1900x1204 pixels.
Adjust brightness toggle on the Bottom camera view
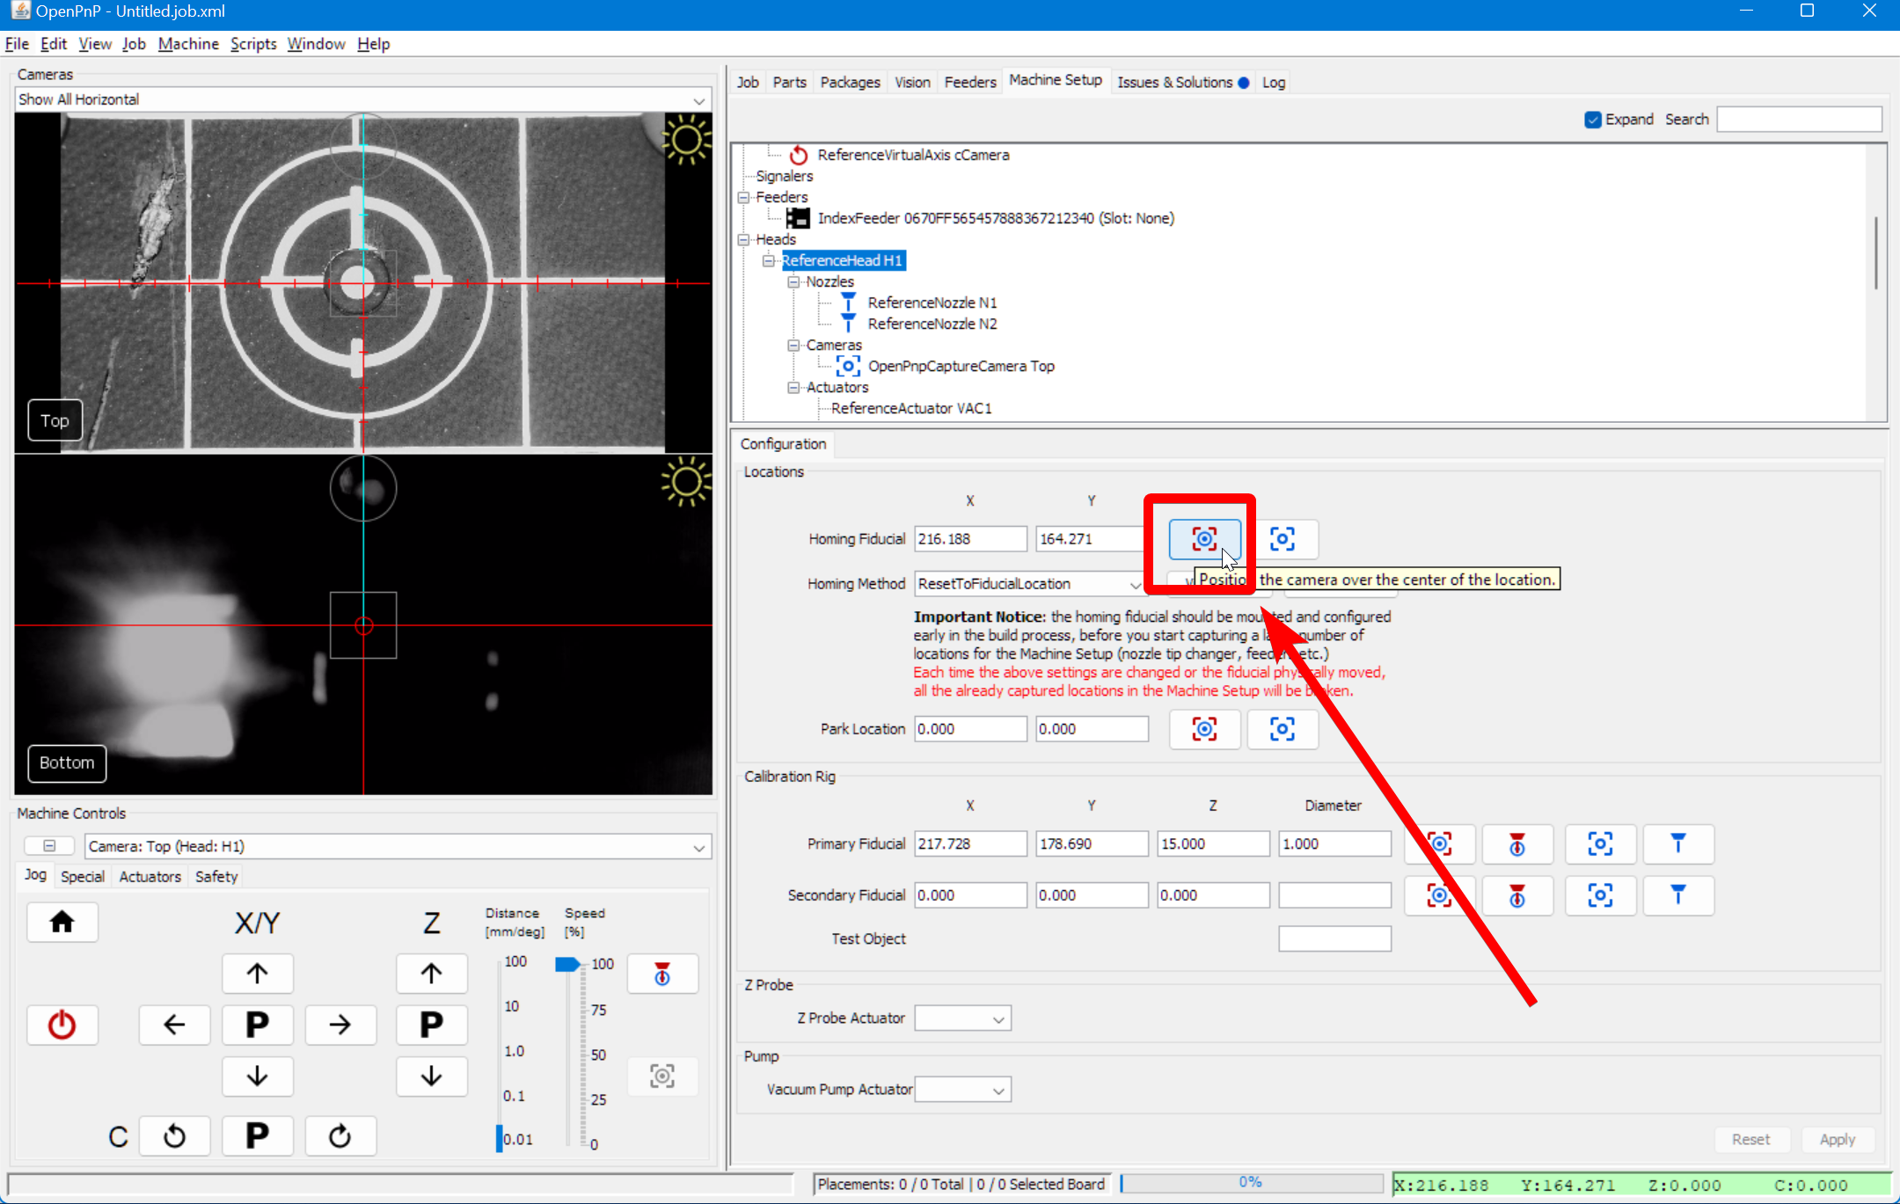687,482
